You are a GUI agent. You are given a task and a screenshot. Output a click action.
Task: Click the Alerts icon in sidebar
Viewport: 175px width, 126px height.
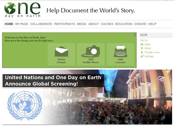[142, 48]
